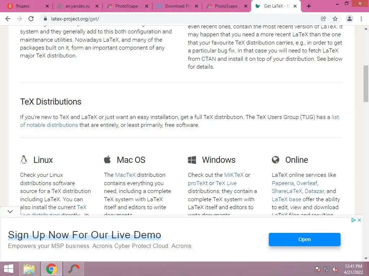The height and width of the screenshot is (276, 369).
Task: Click the address bar URL field
Action: point(179,19)
